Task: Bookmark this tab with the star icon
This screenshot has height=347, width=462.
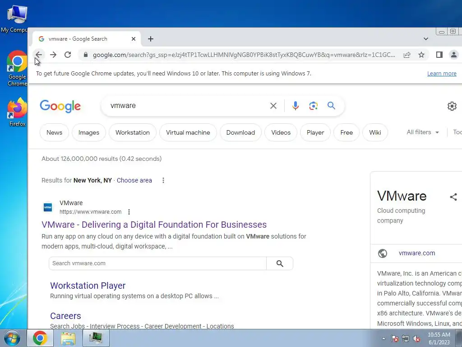Action: pyautogui.click(x=421, y=55)
